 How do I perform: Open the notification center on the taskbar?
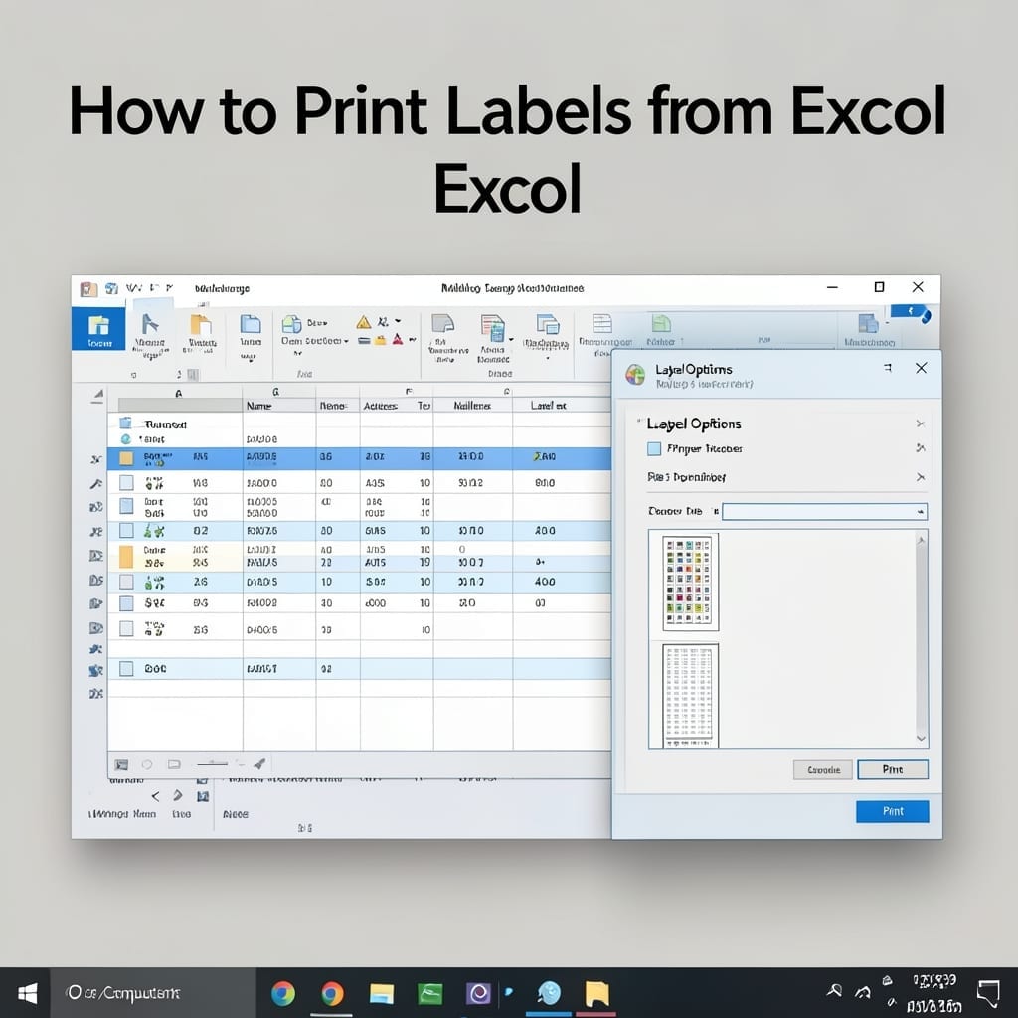[989, 994]
